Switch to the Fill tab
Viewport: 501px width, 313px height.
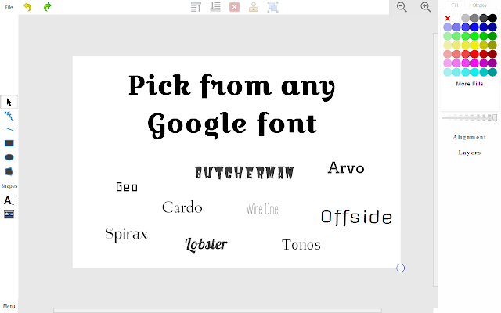[x=455, y=5]
